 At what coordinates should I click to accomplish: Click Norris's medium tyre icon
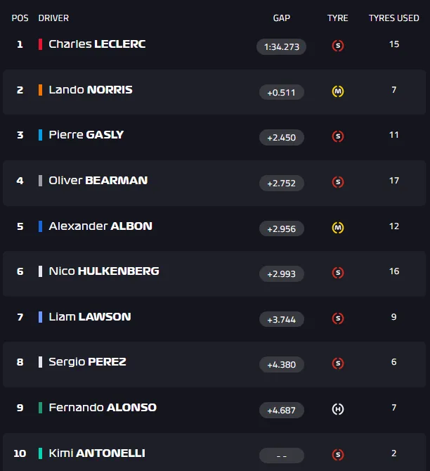pyautogui.click(x=337, y=91)
